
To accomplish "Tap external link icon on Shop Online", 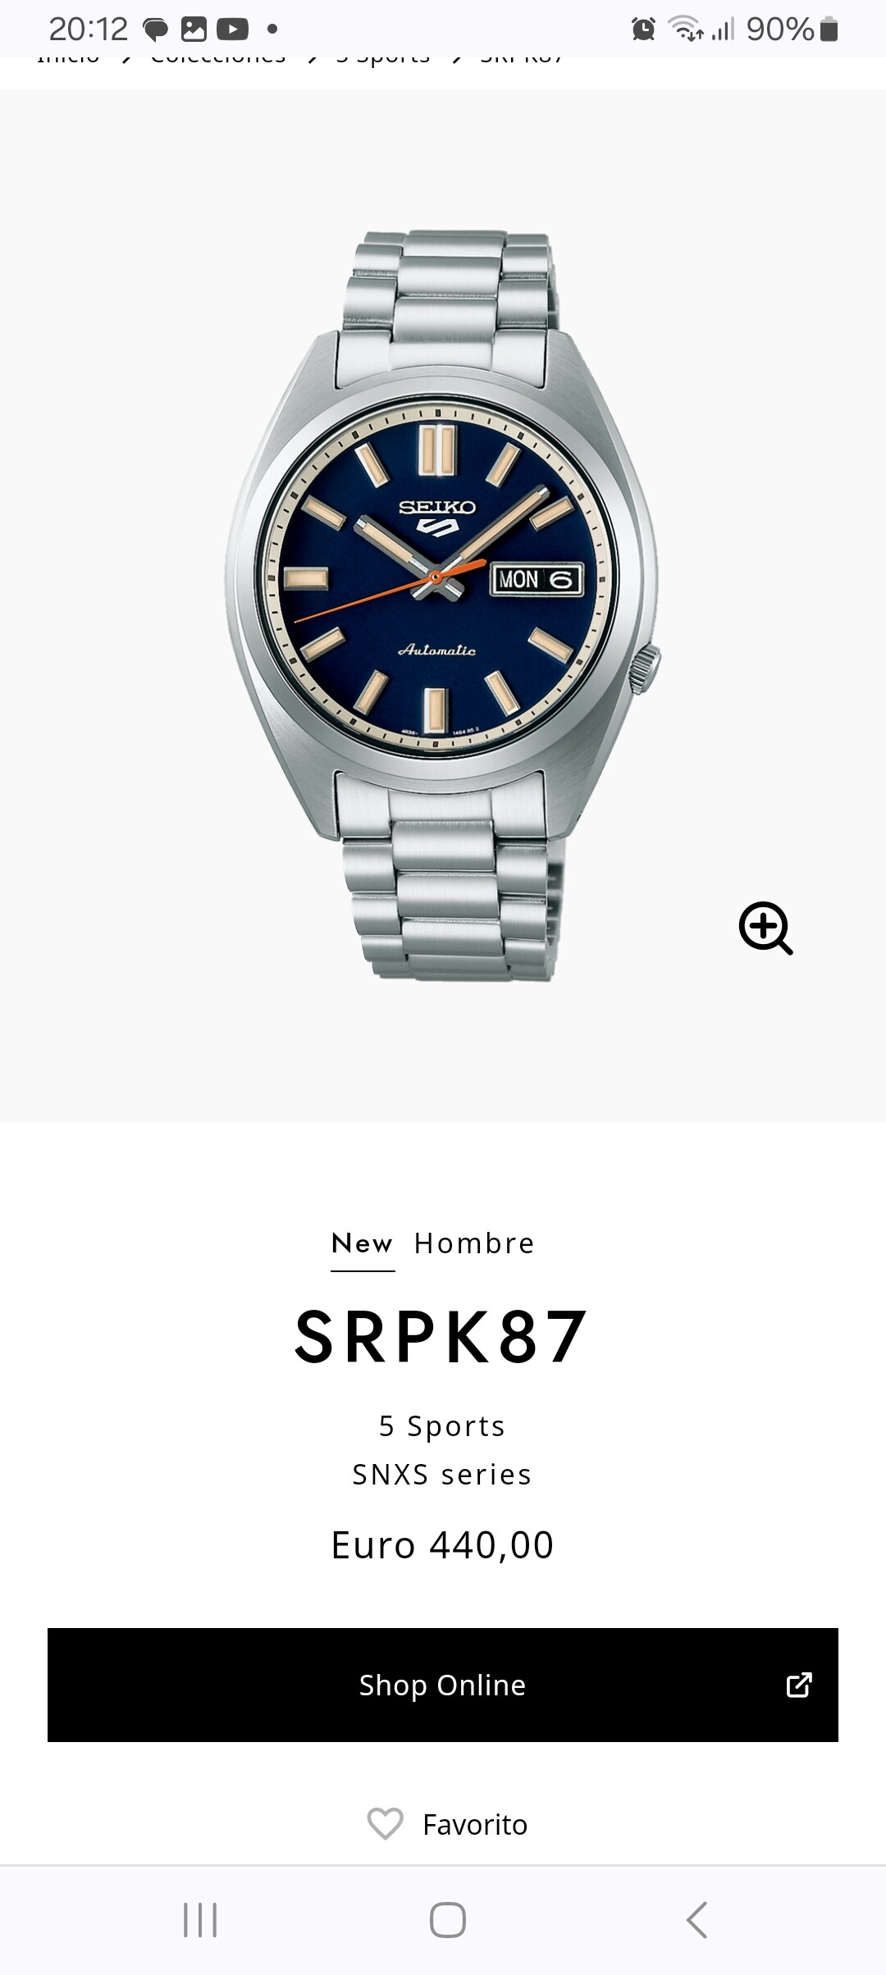I will 799,1685.
